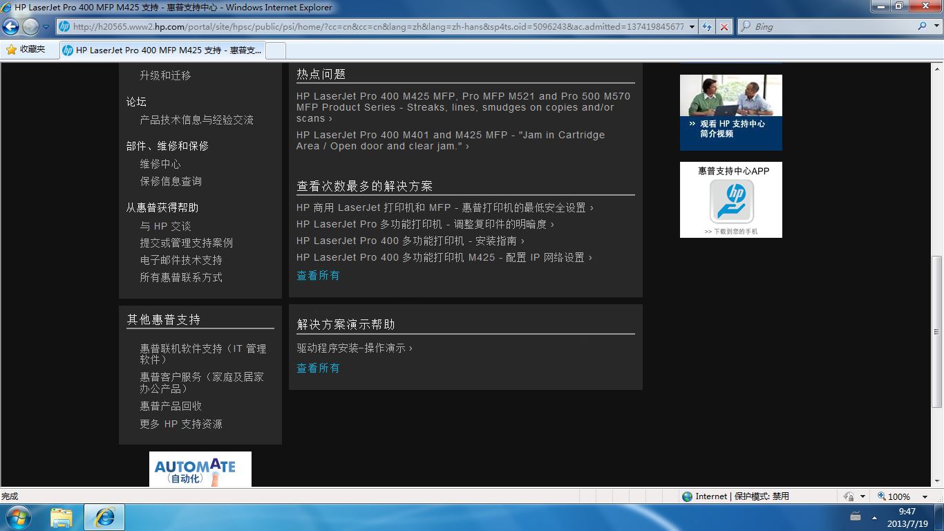The width and height of the screenshot is (944, 531).
Task: Go forward with the browser Forward arrow
Action: click(x=30, y=26)
